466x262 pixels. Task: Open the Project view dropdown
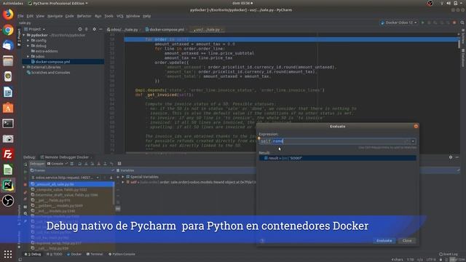[35, 29]
